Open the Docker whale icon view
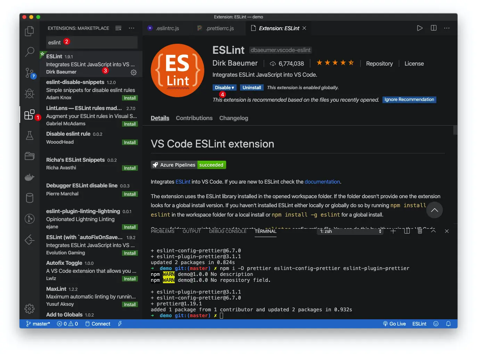Viewport: 477px width, 354px height. pyautogui.click(x=30, y=177)
